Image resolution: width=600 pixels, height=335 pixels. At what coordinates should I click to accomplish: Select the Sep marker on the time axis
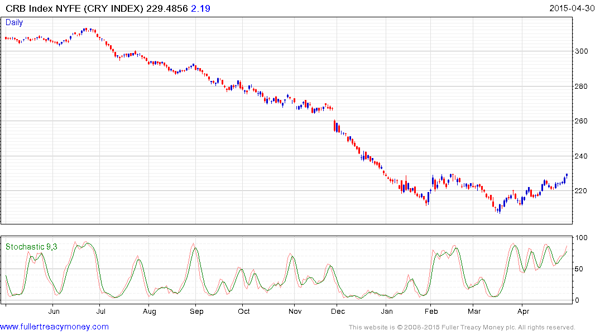pyautogui.click(x=196, y=312)
